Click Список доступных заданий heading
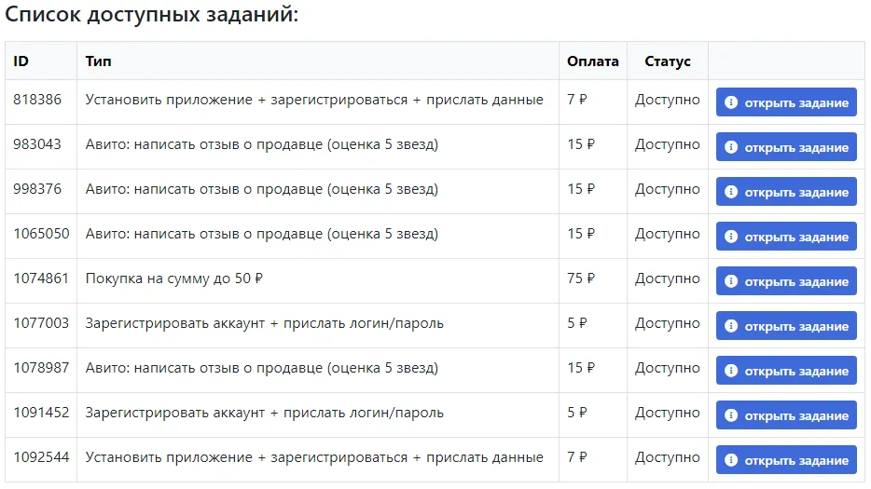Screen dimensions: 871x489 click(152, 17)
